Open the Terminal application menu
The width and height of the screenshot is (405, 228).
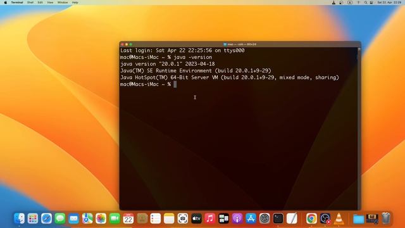pyautogui.click(x=17, y=3)
